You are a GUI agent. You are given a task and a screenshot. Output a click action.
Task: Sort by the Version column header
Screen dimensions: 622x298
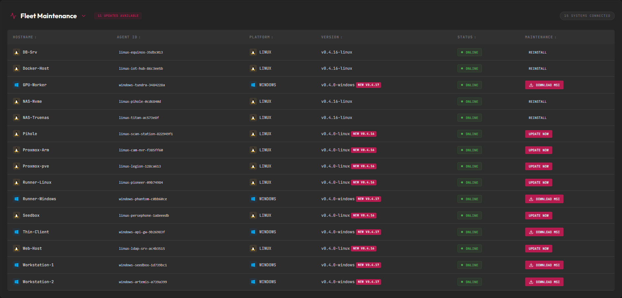(x=331, y=37)
